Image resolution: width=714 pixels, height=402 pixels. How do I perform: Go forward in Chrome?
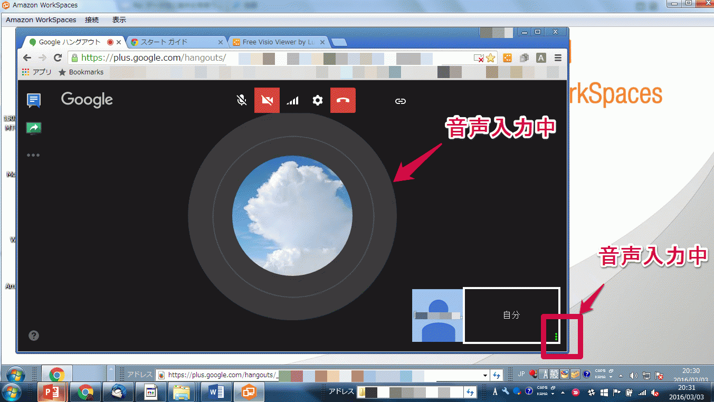[42, 58]
